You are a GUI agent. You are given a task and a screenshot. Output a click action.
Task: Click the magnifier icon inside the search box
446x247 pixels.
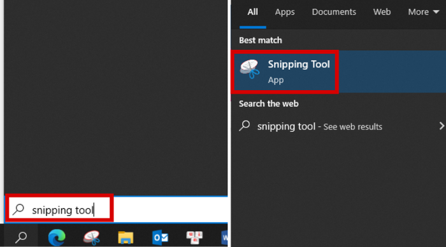point(18,210)
